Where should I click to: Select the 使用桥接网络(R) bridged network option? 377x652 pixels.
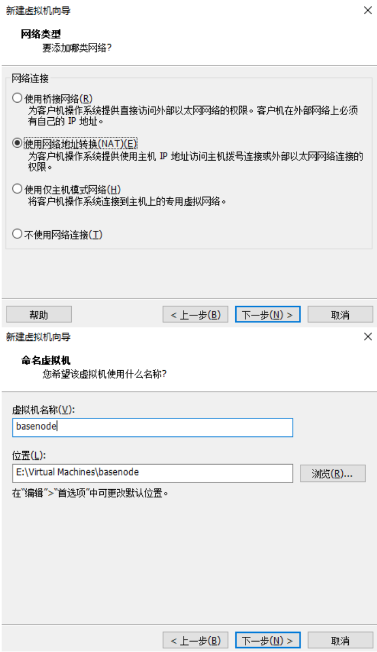coord(17,99)
